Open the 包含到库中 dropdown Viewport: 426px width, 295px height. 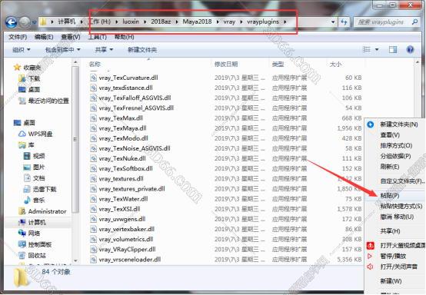coord(63,50)
